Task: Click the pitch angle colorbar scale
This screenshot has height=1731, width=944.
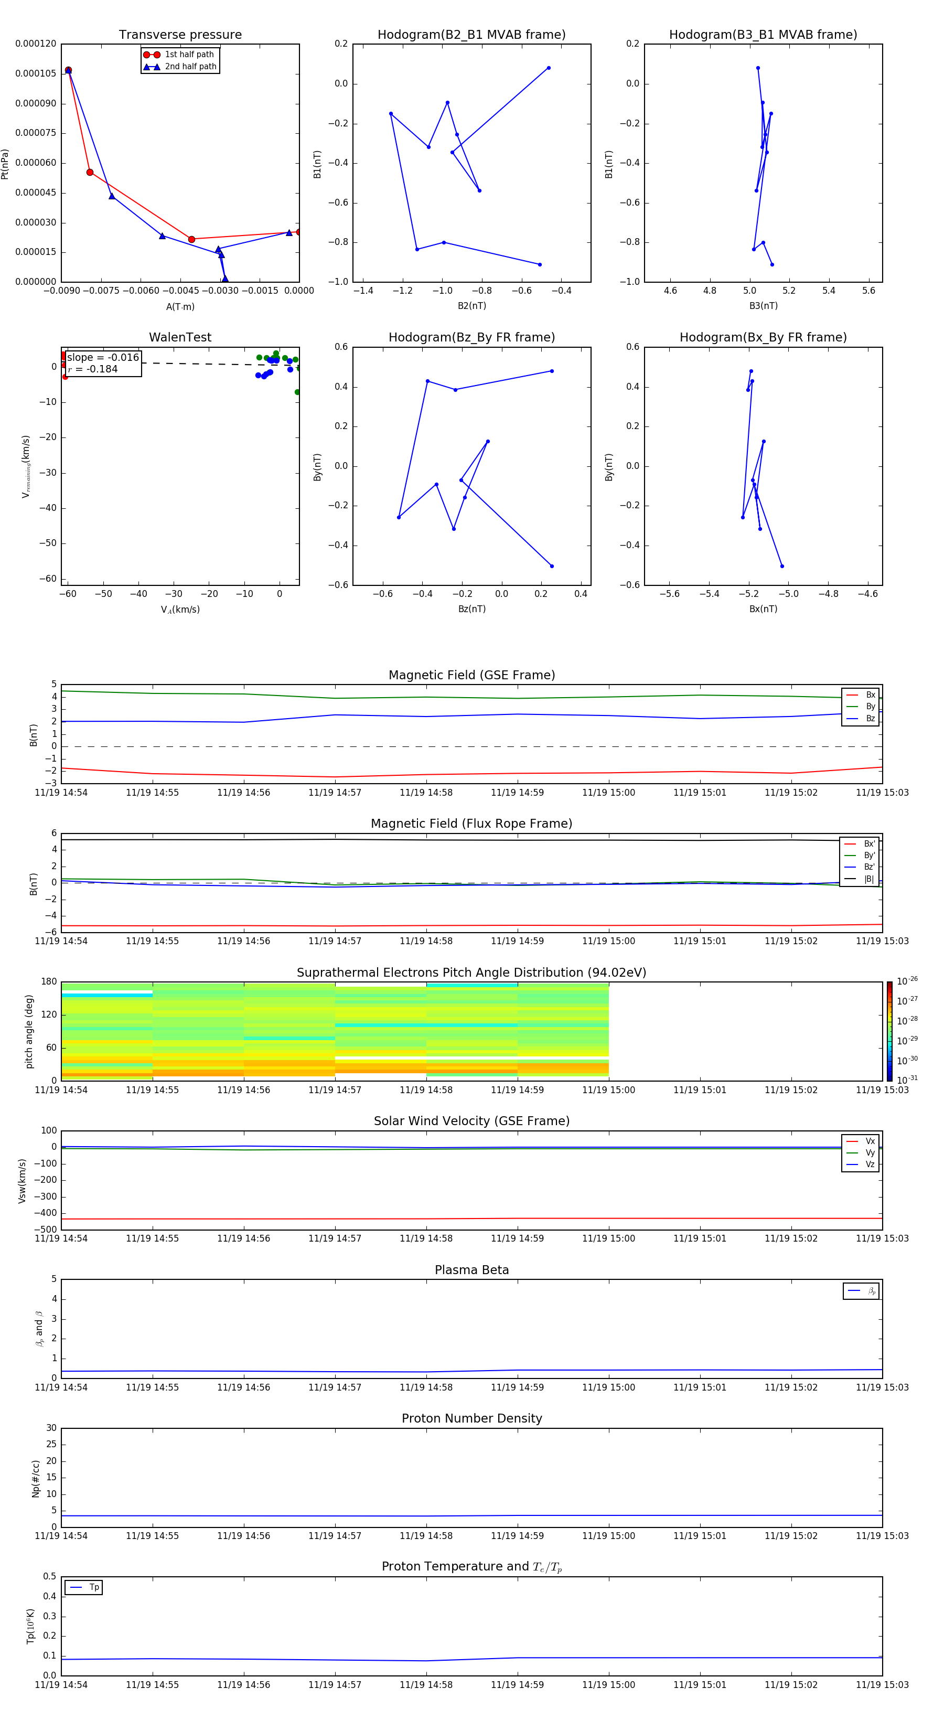Action: [x=889, y=1031]
